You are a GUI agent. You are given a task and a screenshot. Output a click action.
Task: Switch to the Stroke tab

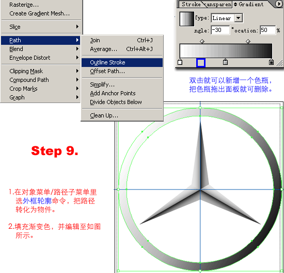191,4
